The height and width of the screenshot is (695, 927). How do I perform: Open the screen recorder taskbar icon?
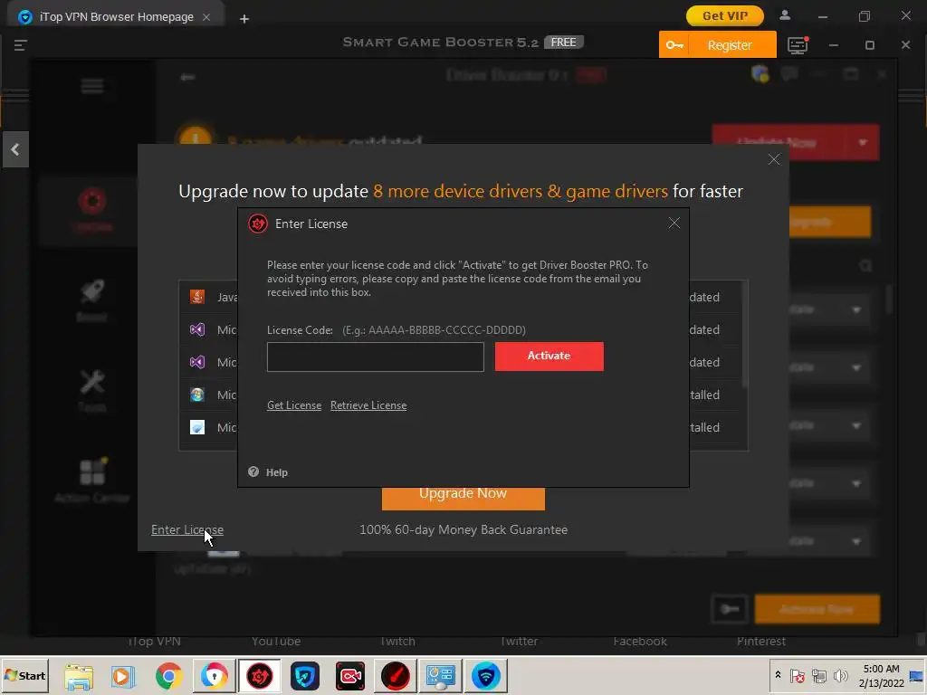350,676
